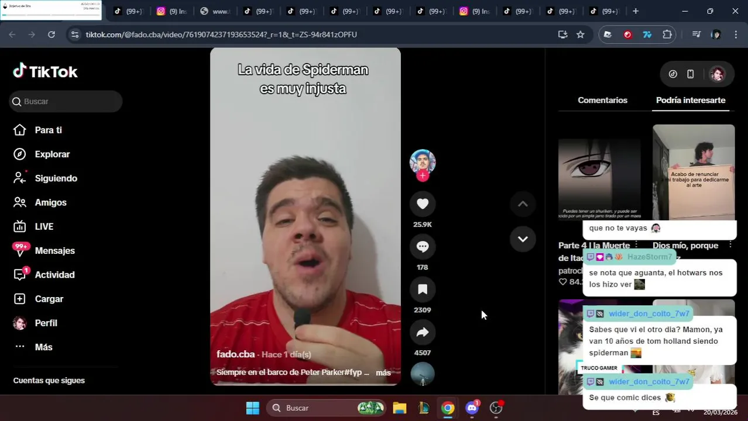Screen dimensions: 748x421
Task: Switch to the Comentarios tab
Action: [602, 100]
